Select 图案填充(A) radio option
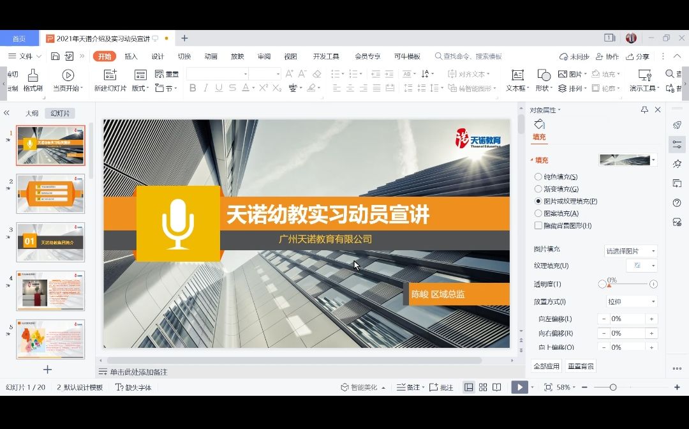The width and height of the screenshot is (689, 429). [x=538, y=213]
